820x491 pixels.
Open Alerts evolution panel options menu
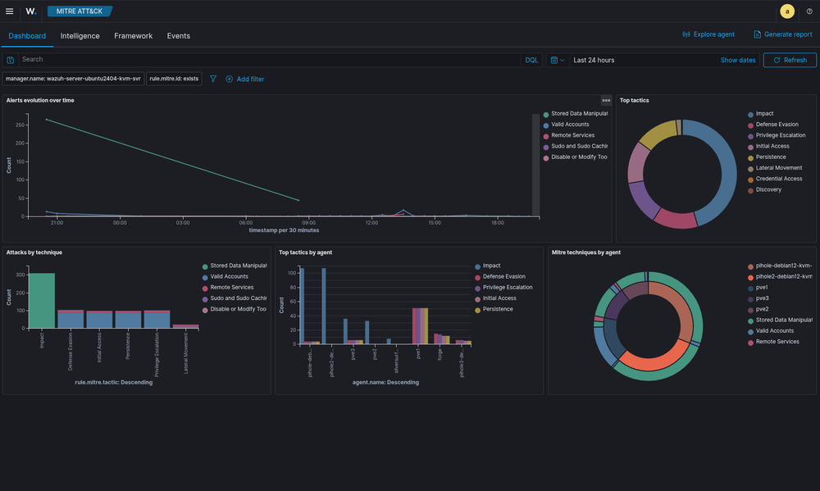point(606,100)
